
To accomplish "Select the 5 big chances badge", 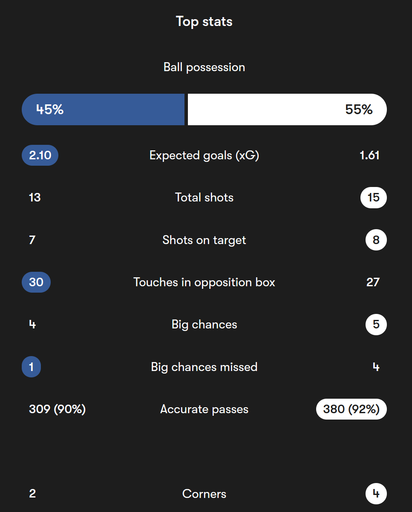I will (x=376, y=325).
